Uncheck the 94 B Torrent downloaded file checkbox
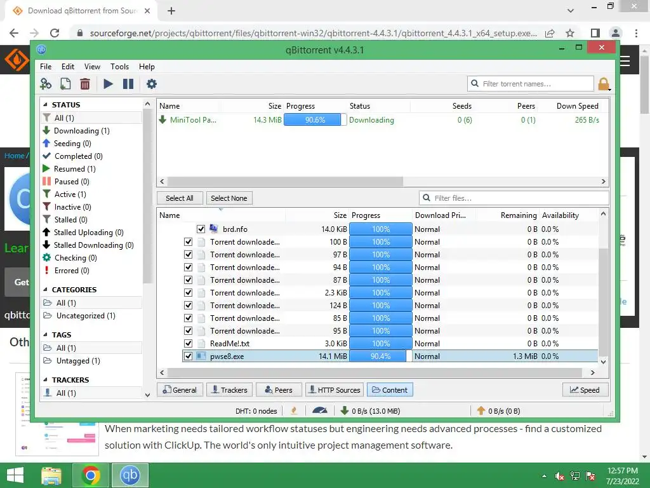The height and width of the screenshot is (488, 650). [x=188, y=268]
